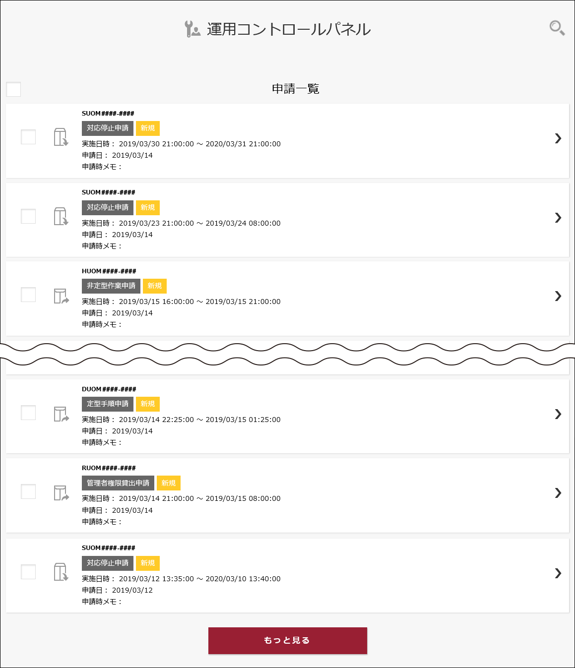The height and width of the screenshot is (668, 575).
Task: Open the 2019/03/23 対応停止申請 label tag
Action: [x=108, y=207]
